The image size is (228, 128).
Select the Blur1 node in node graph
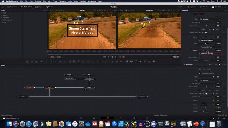point(50,87)
